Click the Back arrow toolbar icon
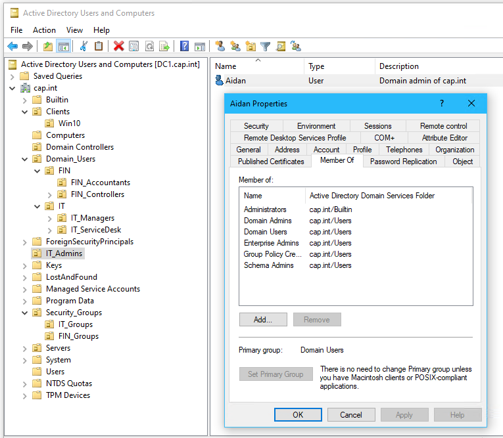Image resolution: width=503 pixels, height=438 pixels. pos(12,47)
